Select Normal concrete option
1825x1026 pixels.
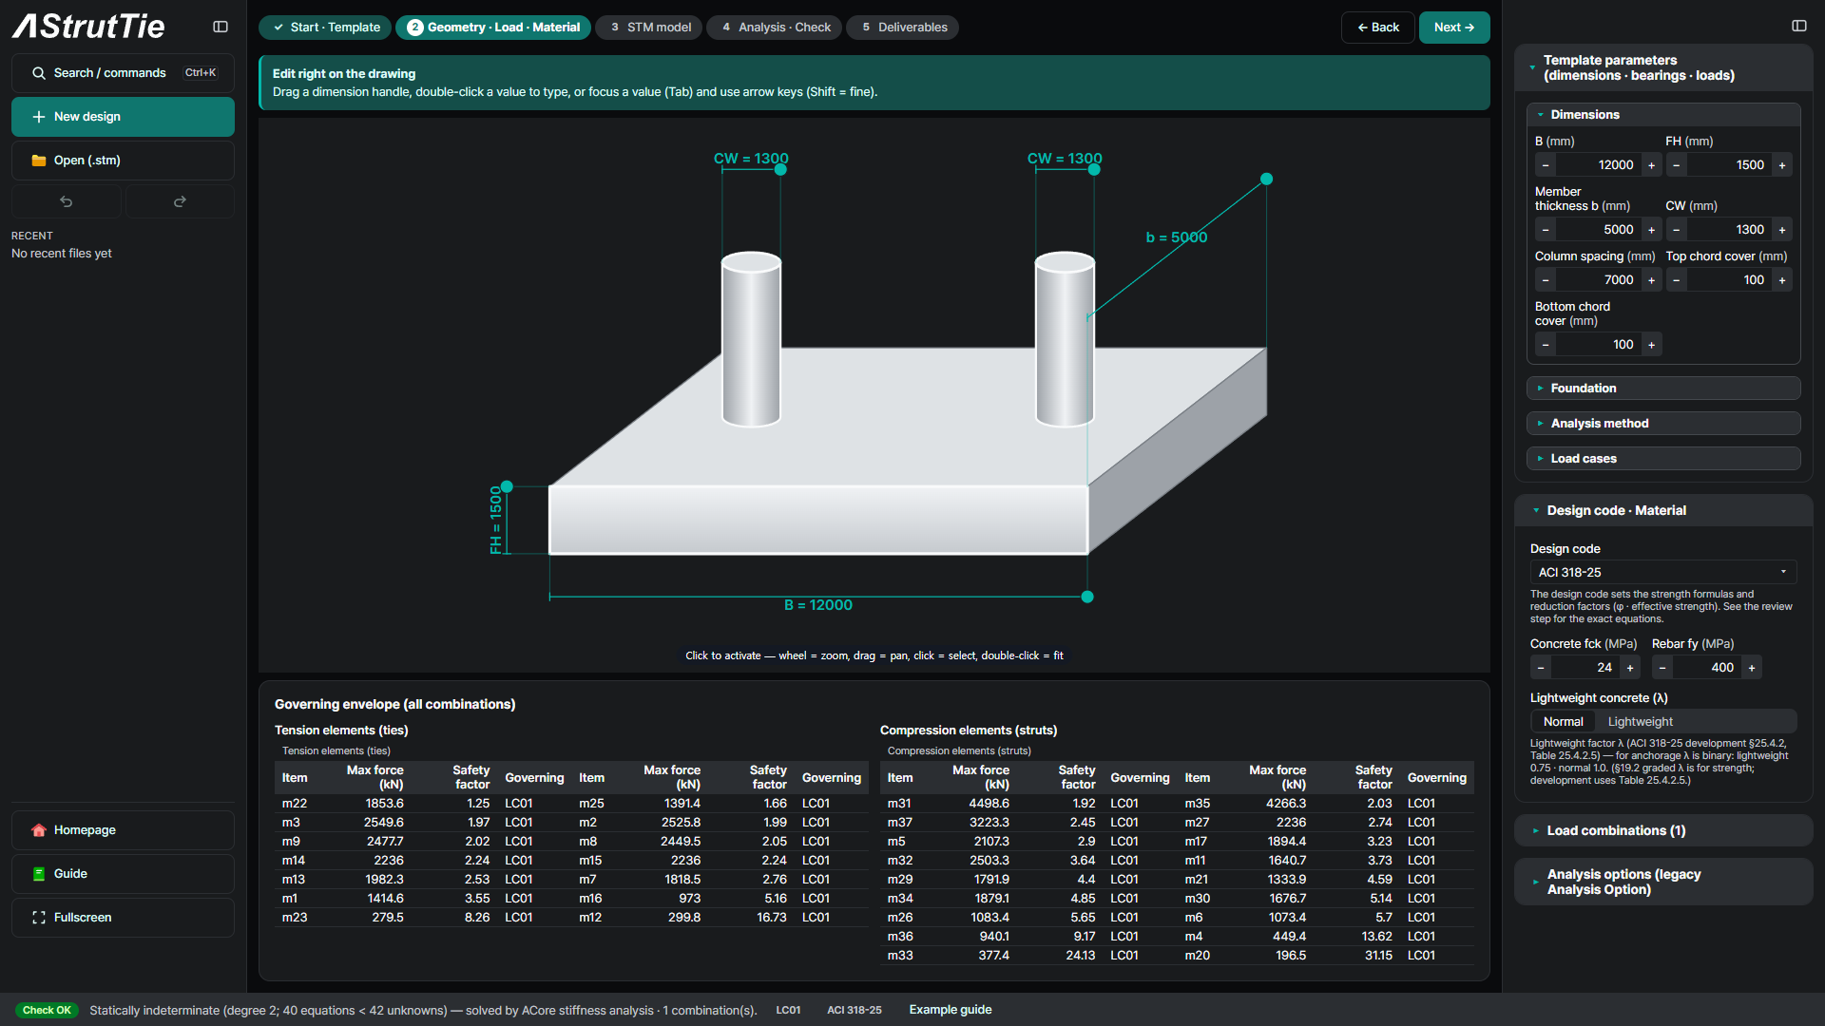(1563, 722)
